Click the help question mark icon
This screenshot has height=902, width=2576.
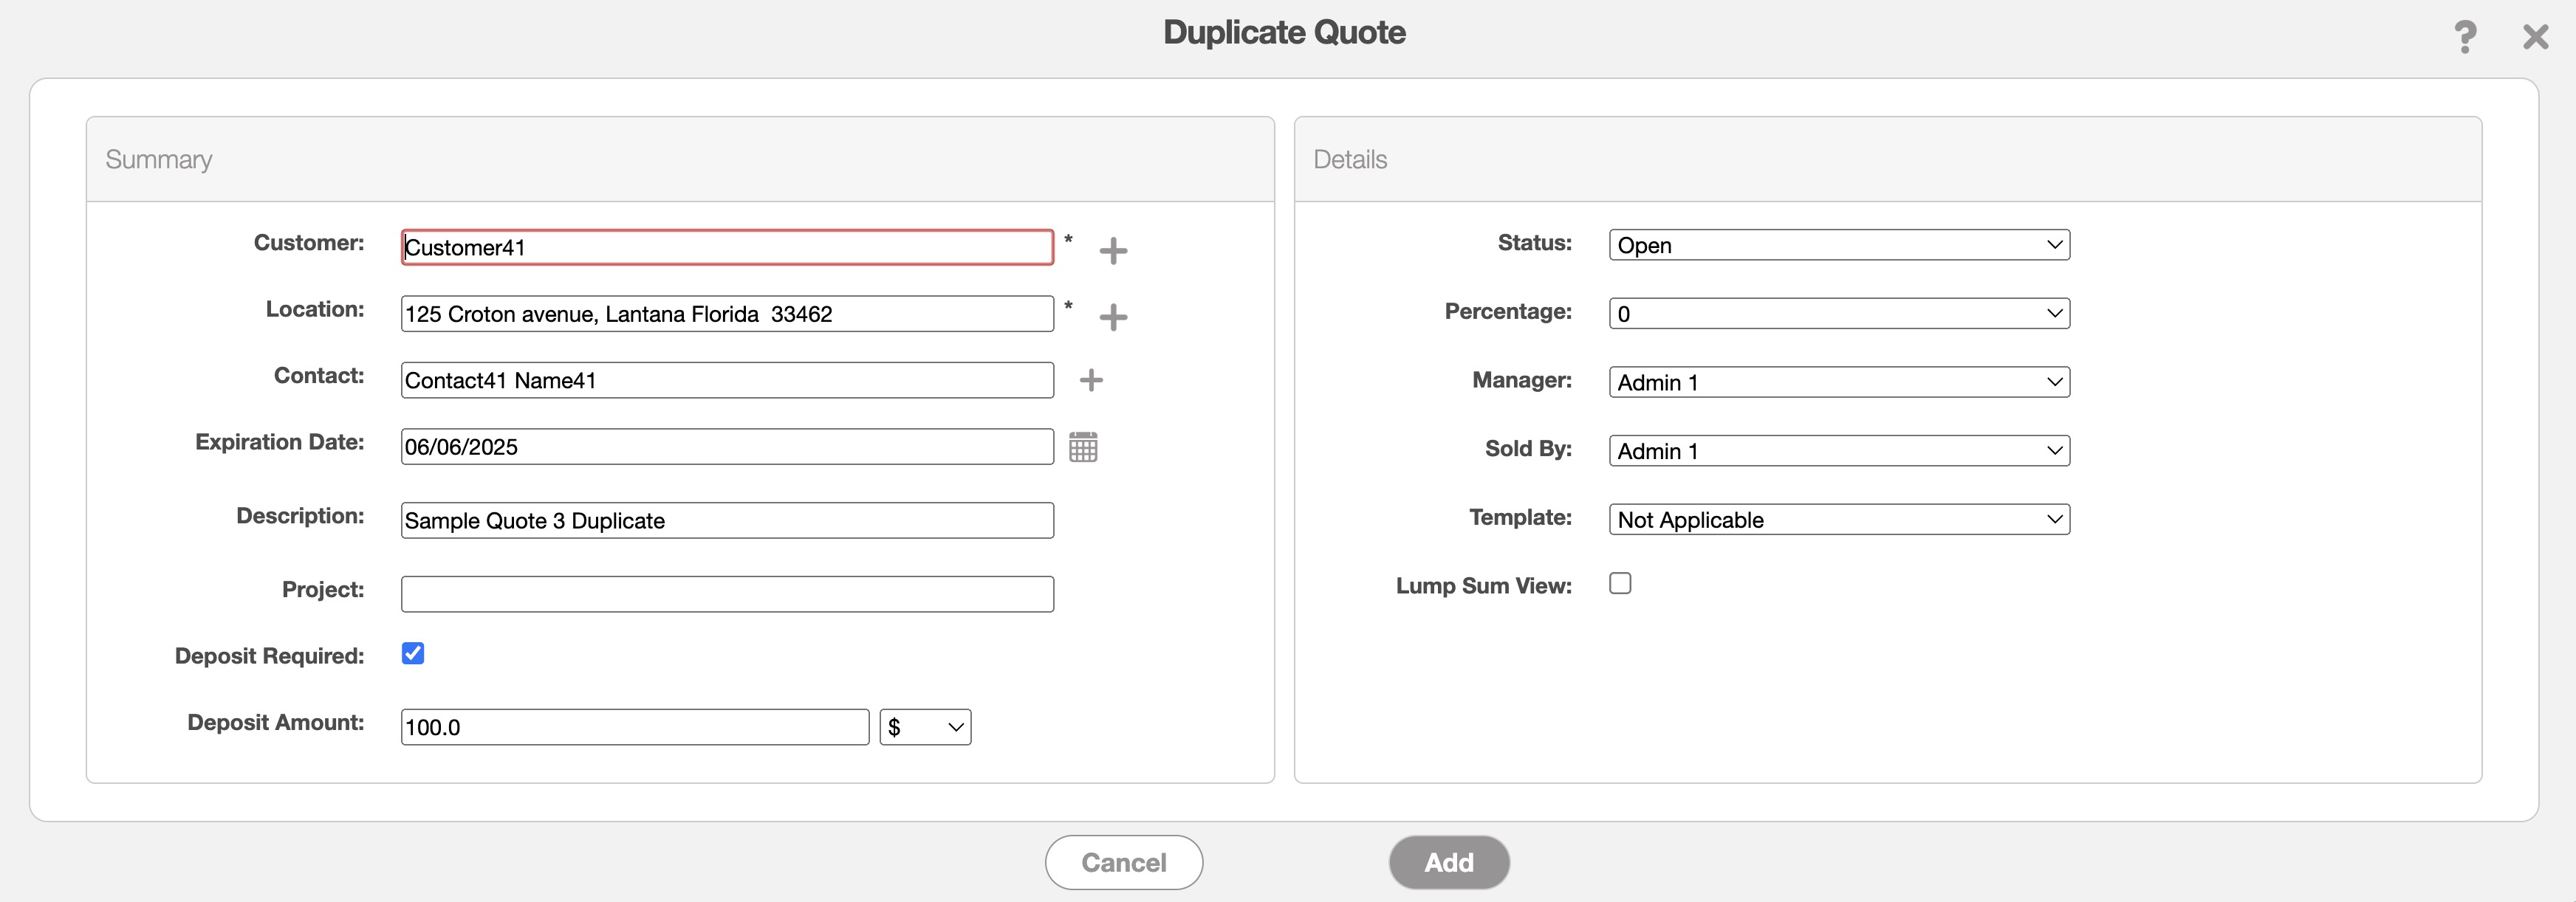pyautogui.click(x=2465, y=37)
